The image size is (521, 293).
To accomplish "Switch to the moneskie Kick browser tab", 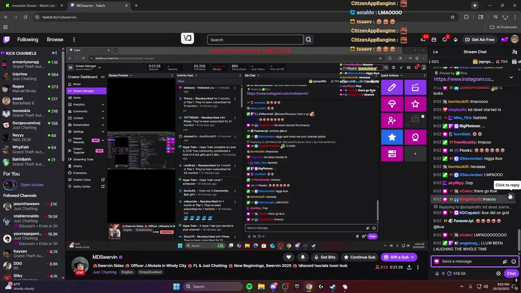I will point(33,5).
